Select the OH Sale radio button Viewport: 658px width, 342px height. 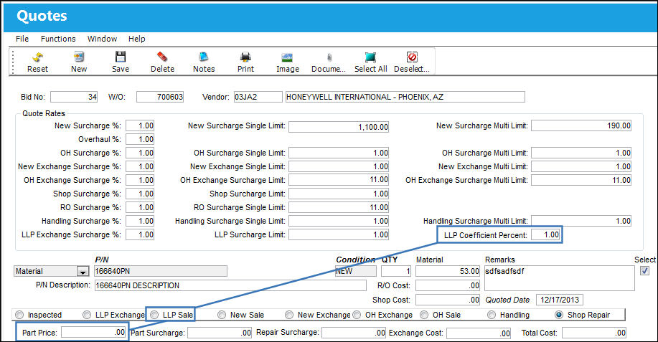tap(424, 315)
